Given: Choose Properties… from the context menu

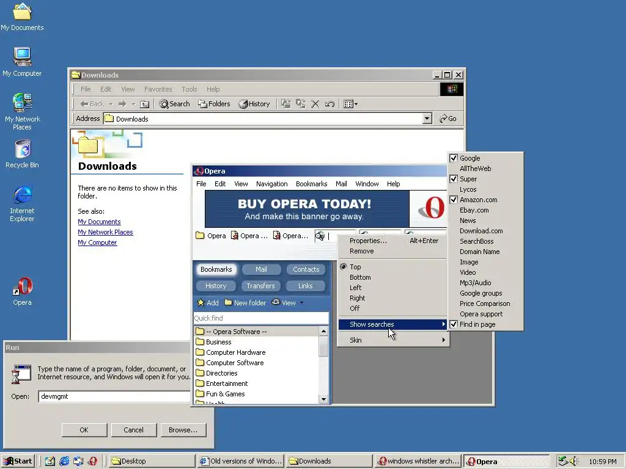Looking at the screenshot, I should coord(392,241).
